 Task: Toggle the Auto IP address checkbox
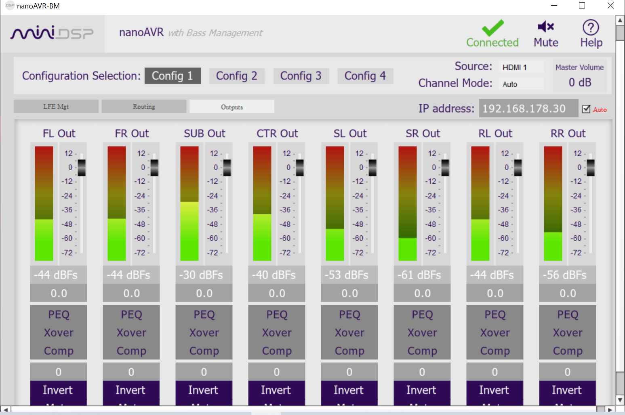586,109
